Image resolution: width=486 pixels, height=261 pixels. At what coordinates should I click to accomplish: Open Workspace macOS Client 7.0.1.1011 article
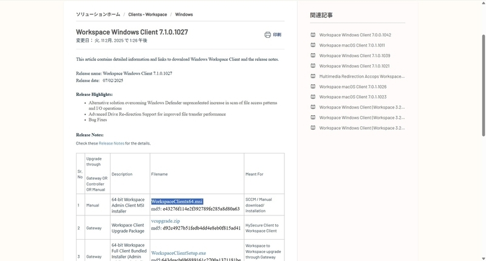click(352, 45)
